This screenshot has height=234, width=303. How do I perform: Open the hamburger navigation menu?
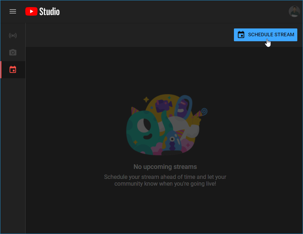click(x=13, y=11)
